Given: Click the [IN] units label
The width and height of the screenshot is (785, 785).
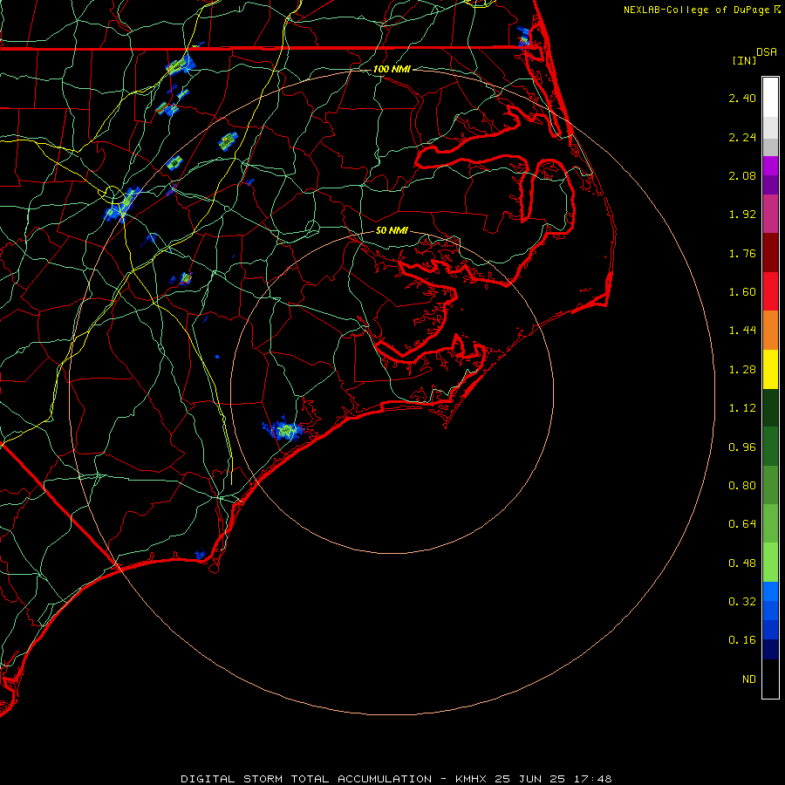Looking at the screenshot, I should click(x=745, y=60).
